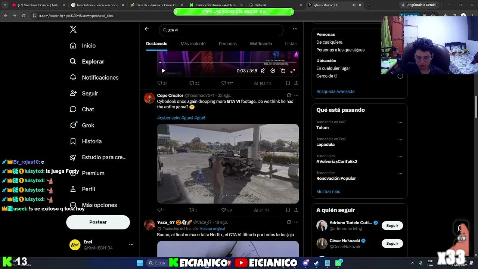The height and width of the screenshot is (269, 478).
Task: Unmute the video in the player
Action: [x=263, y=71]
